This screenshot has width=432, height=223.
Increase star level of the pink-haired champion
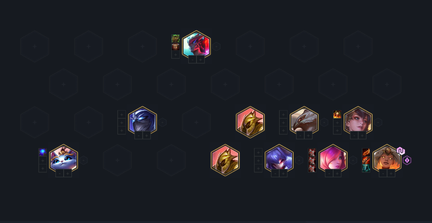[337, 173]
